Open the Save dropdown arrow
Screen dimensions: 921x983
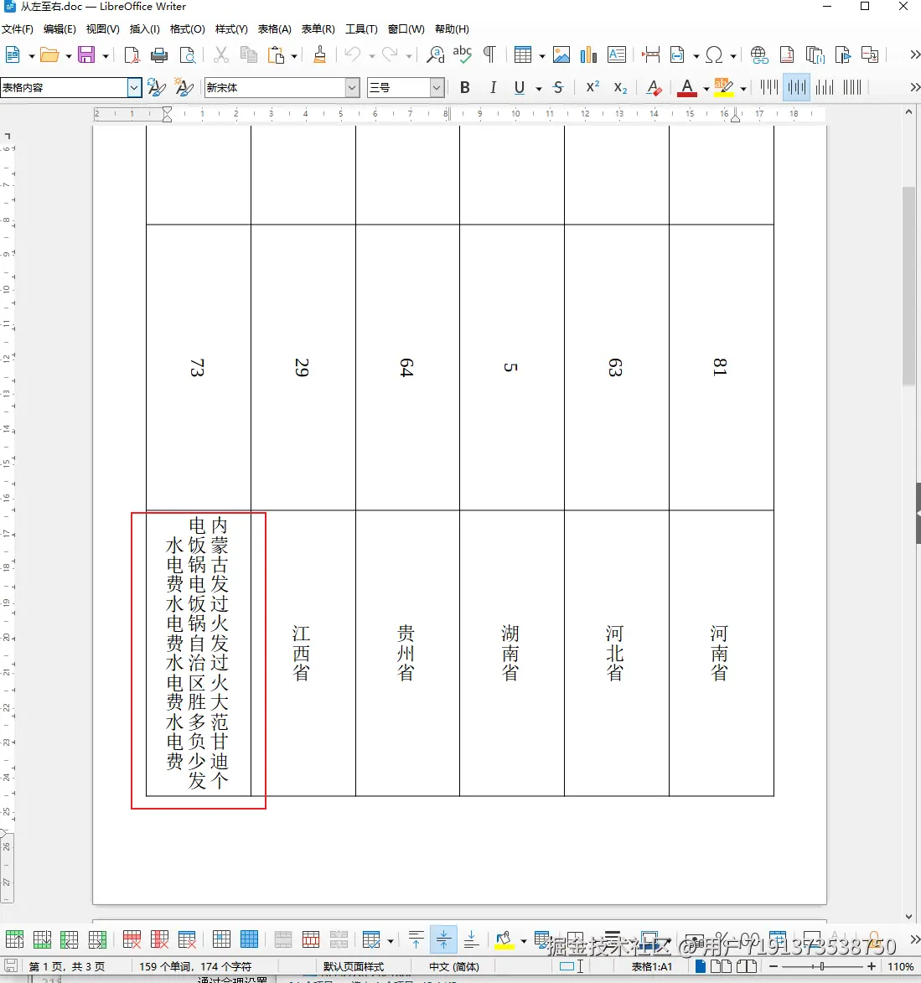click(106, 56)
